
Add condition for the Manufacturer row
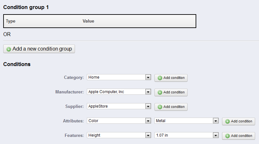pos(171,92)
